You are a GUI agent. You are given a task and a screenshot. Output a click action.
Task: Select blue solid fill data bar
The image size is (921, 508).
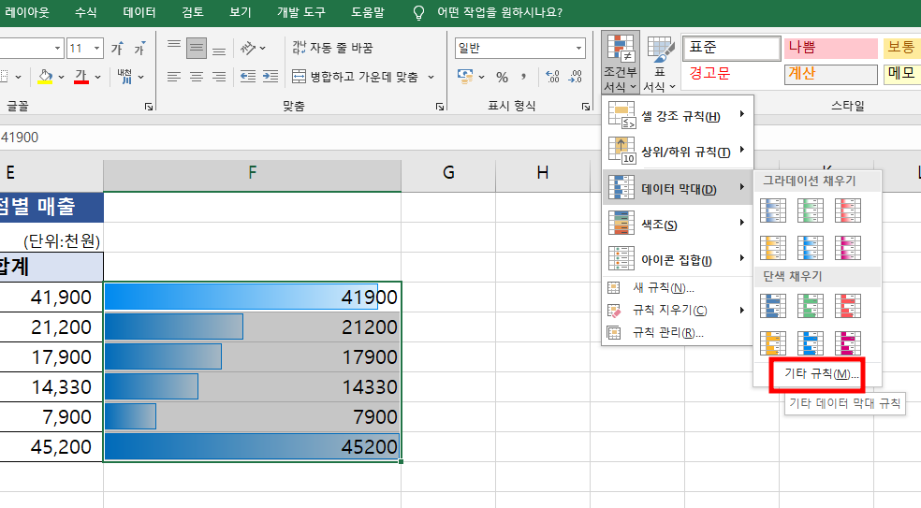pos(773,305)
